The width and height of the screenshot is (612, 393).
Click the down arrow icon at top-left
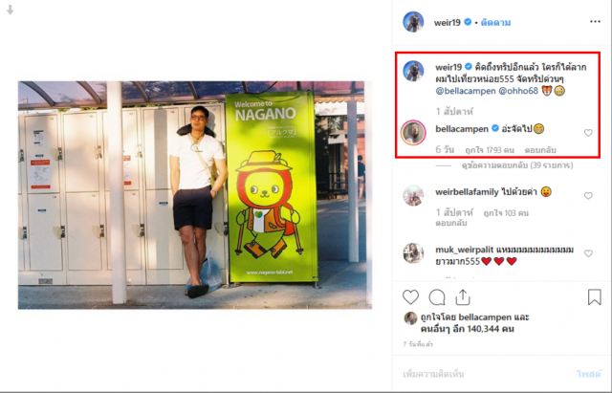(x=11, y=11)
